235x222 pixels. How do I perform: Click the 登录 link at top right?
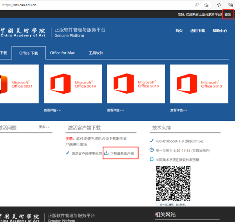pyautogui.click(x=228, y=15)
